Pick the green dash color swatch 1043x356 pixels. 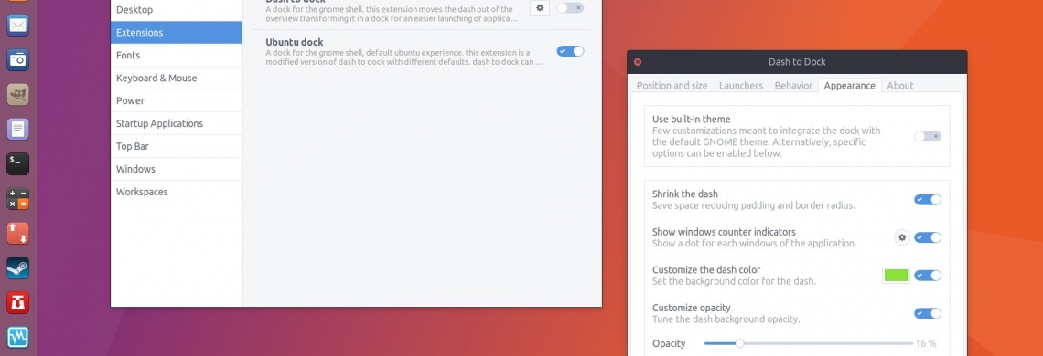tap(896, 276)
